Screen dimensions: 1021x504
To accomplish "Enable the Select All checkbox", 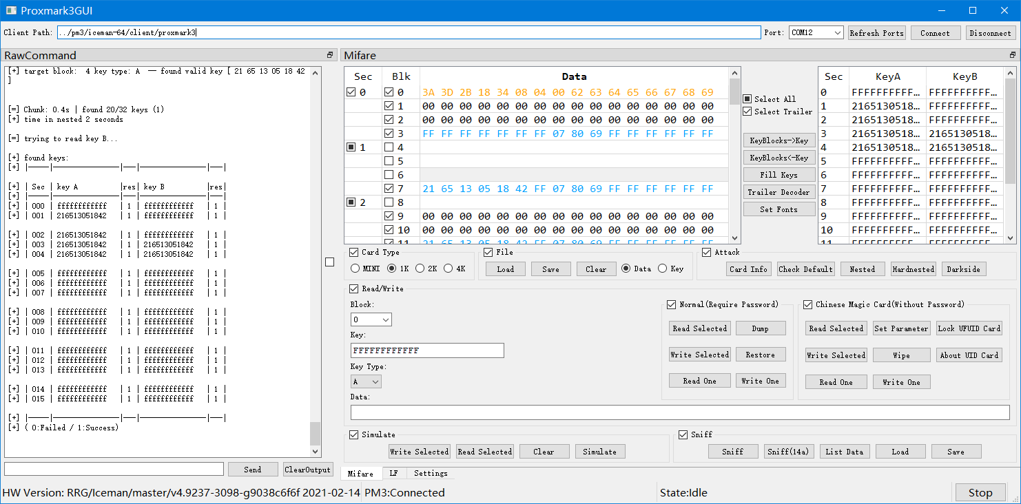I will (x=747, y=99).
